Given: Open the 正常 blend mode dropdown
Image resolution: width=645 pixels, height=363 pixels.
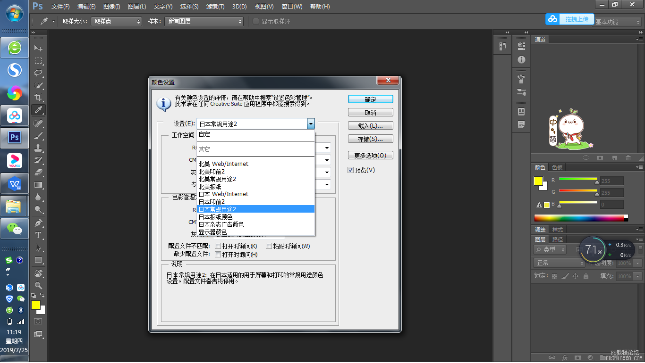Looking at the screenshot, I should (x=559, y=263).
